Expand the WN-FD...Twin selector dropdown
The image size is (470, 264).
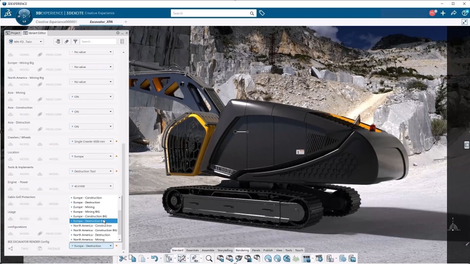[x=25, y=42]
